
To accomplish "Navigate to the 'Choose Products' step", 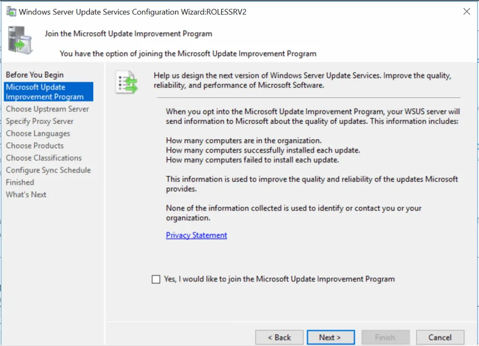I will pos(34,146).
